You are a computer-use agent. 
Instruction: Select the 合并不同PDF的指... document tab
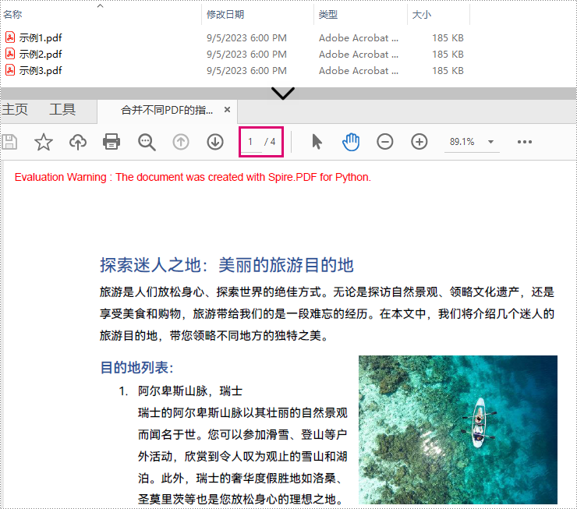point(167,110)
